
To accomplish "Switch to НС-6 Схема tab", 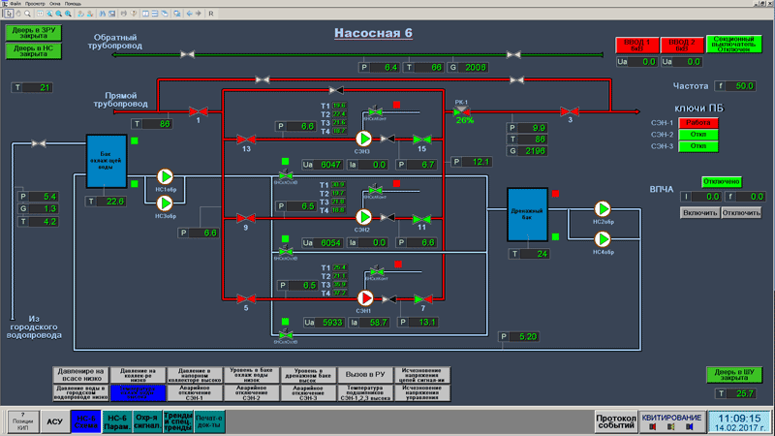I will [86, 421].
